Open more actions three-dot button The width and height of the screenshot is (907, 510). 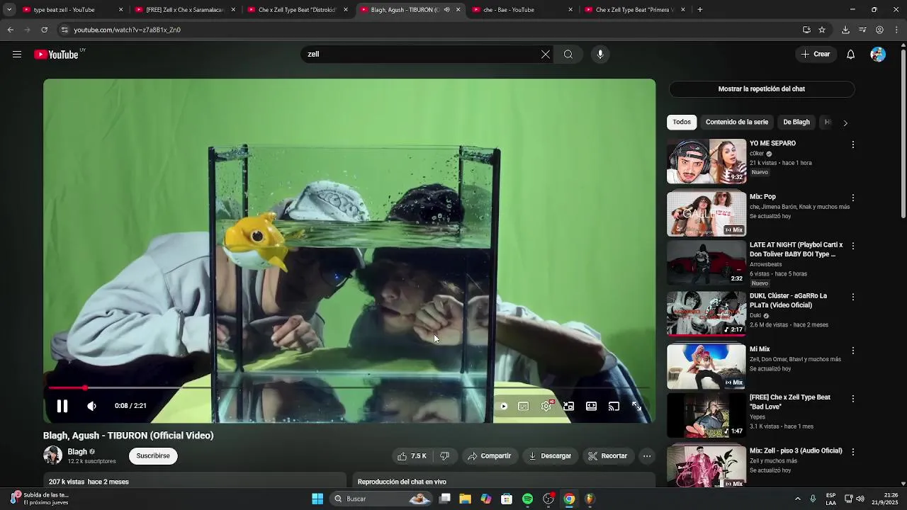point(647,456)
